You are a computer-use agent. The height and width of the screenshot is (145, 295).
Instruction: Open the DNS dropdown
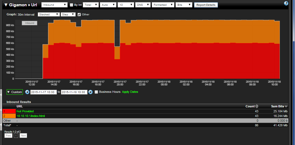143,5
